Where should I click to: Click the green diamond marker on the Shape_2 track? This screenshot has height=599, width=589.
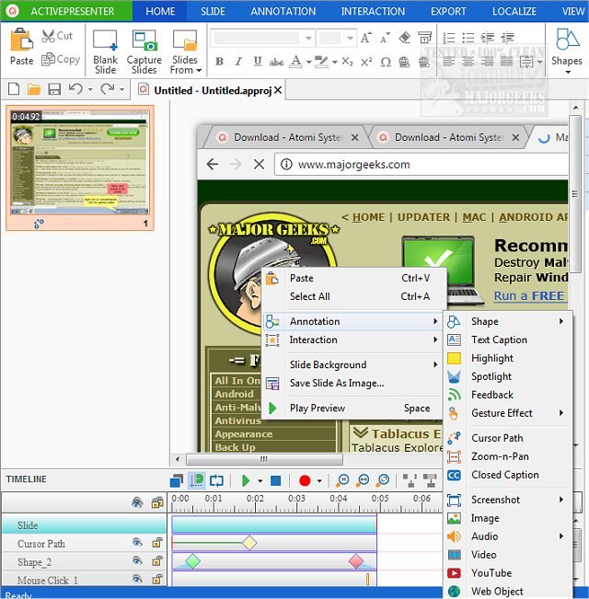(192, 560)
